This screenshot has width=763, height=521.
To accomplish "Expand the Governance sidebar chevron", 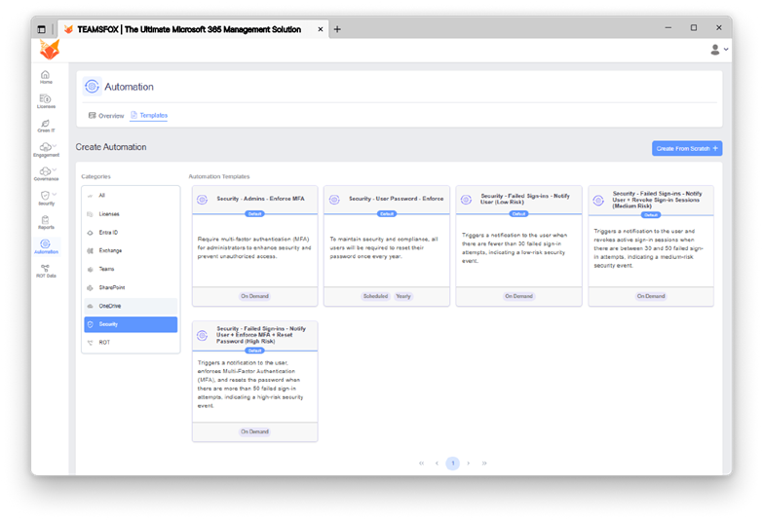I will pyautogui.click(x=55, y=169).
